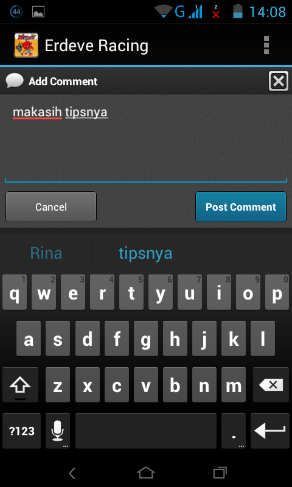Tap the Erdeve Racing app icon

pos(26,45)
